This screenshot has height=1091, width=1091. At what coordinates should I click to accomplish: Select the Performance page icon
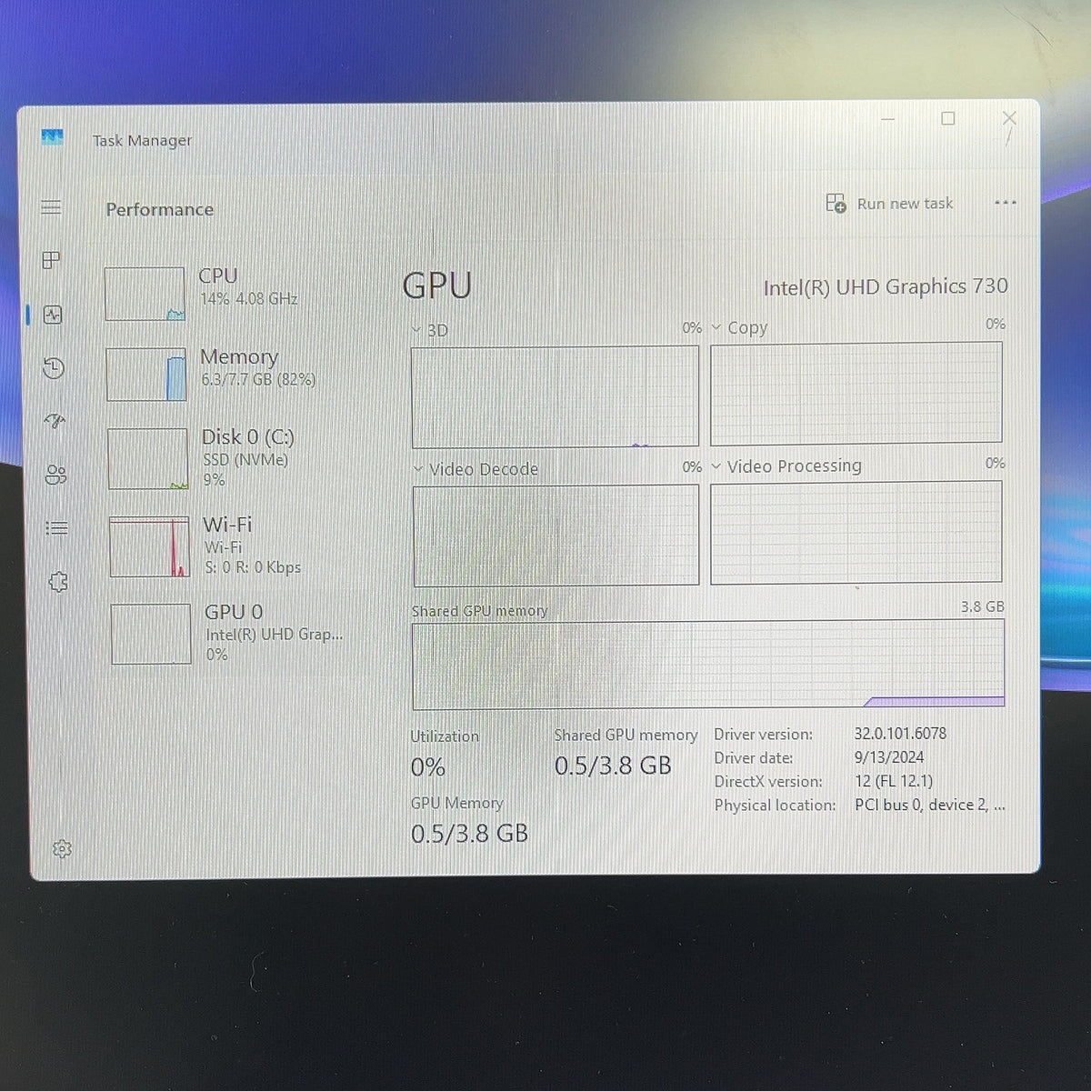[53, 315]
